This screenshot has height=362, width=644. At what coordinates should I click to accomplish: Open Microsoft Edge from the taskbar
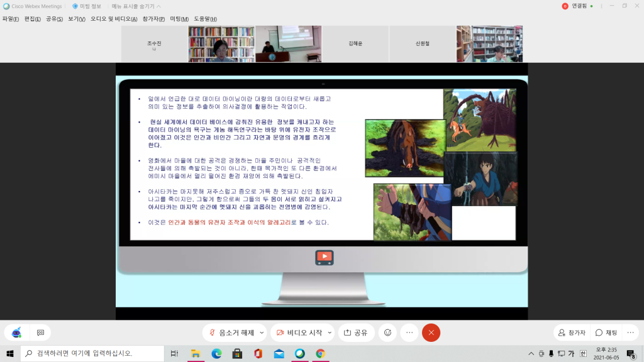(x=216, y=353)
